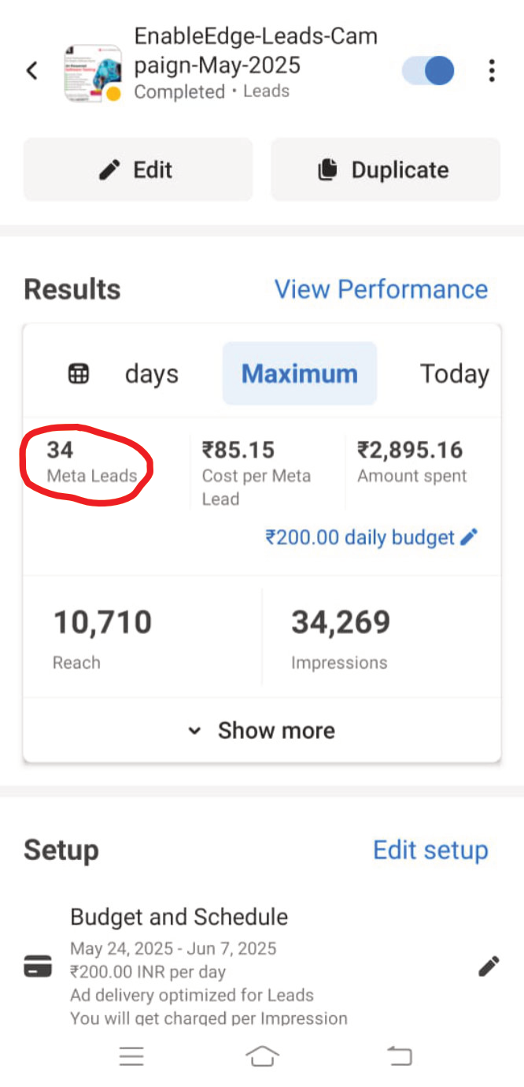Toggle the campaign active switch off

[428, 70]
